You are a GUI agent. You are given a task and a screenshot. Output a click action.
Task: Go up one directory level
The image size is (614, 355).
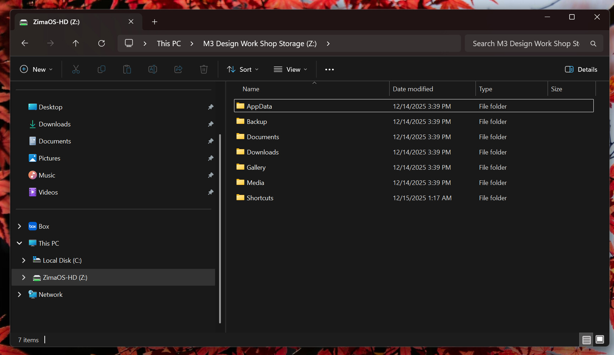[x=76, y=43]
